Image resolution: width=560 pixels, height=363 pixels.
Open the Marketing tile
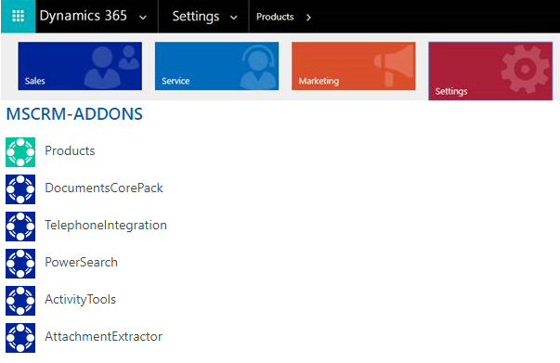point(354,66)
